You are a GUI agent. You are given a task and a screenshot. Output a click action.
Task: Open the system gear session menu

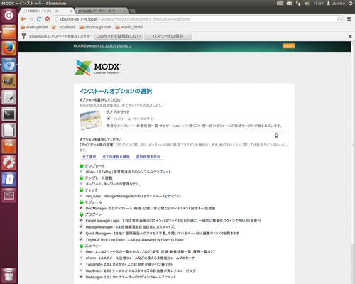pyautogui.click(x=351, y=4)
